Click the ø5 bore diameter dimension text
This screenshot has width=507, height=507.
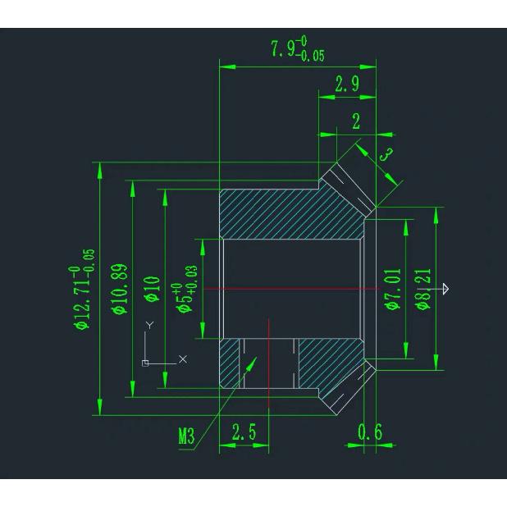coord(186,290)
